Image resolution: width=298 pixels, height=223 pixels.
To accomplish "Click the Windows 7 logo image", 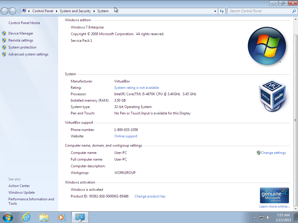I will (x=267, y=46).
